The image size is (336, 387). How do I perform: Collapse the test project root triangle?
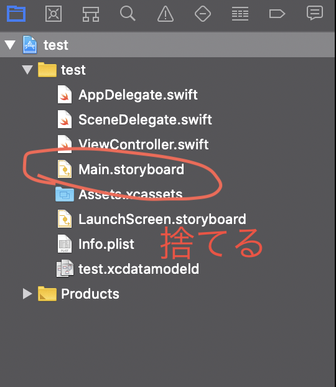[10, 45]
